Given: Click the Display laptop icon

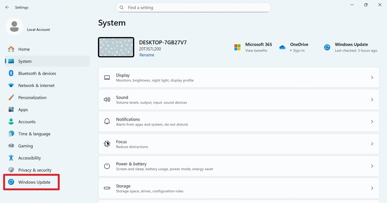Looking at the screenshot, I should [107, 77].
